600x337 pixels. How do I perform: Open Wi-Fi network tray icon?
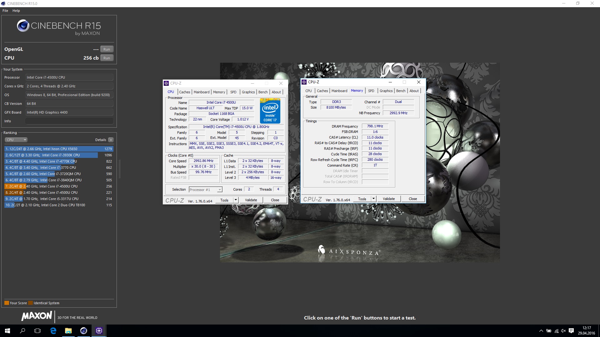556,331
